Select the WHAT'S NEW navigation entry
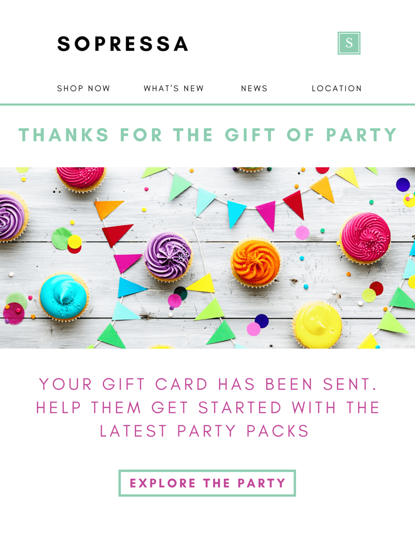This screenshot has height=538, width=415. click(x=173, y=88)
